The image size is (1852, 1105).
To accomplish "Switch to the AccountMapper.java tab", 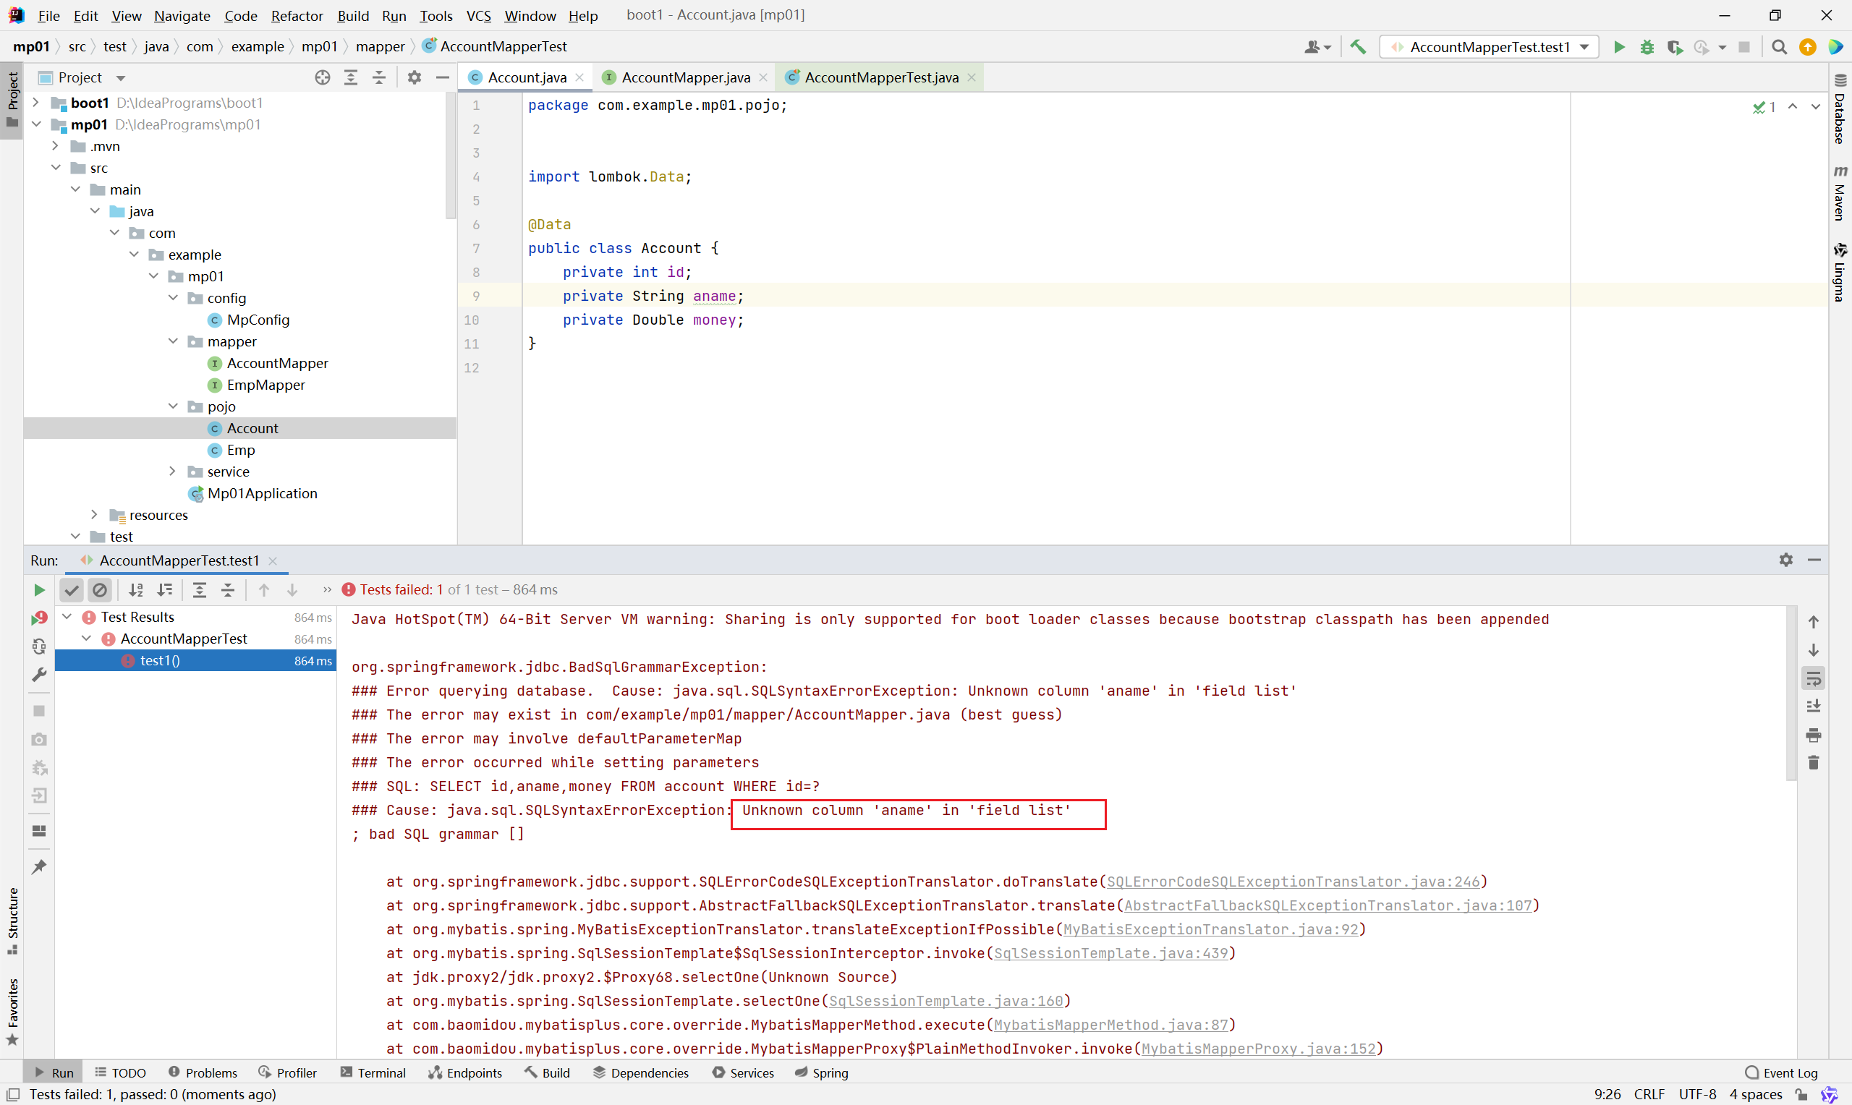I will click(684, 77).
